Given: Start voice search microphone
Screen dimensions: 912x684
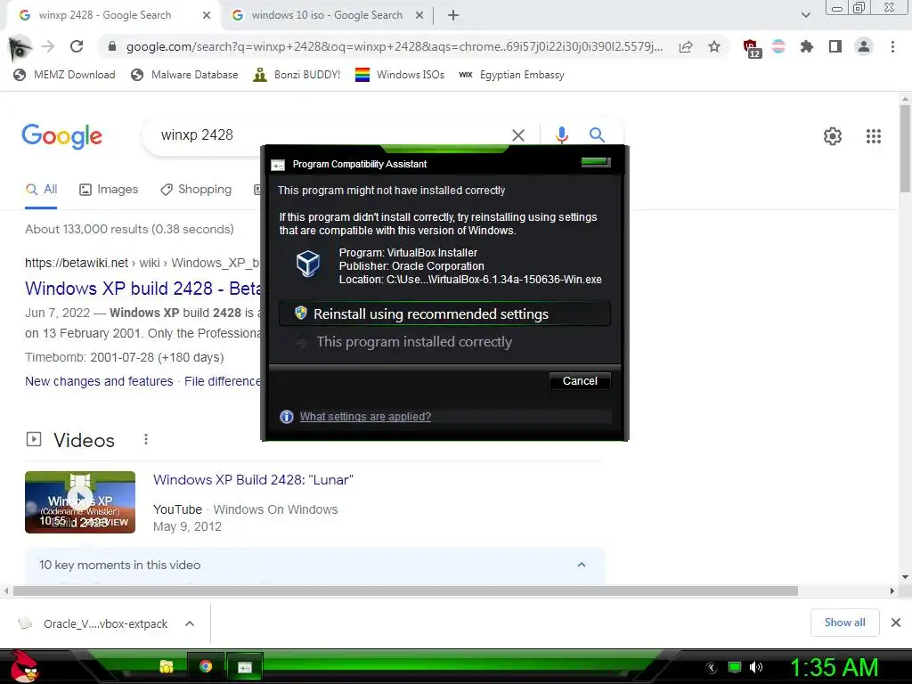Looking at the screenshot, I should (561, 135).
